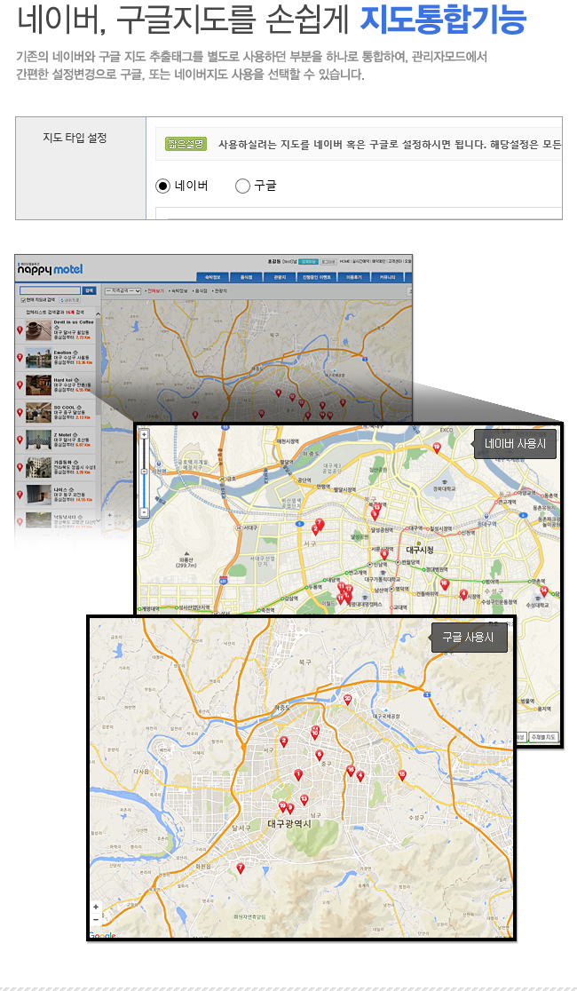Screen dimensions: 577x991
Task: Click the search keyword input field
Action: pyautogui.click(x=50, y=290)
